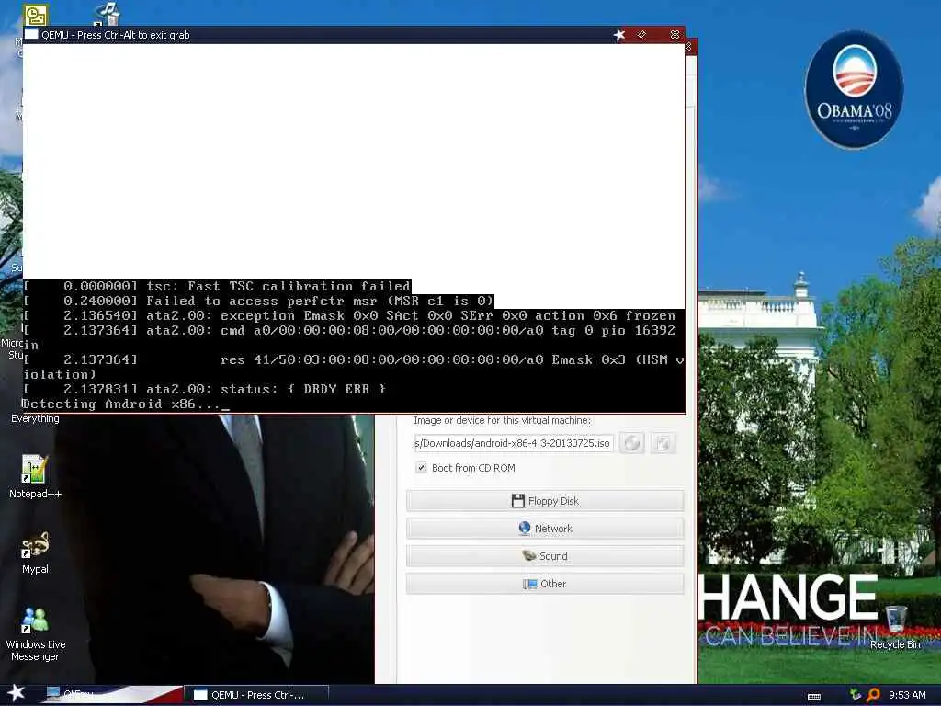Open the Notepad++ desktop shortcut
The height and width of the screenshot is (706, 941).
(x=34, y=476)
